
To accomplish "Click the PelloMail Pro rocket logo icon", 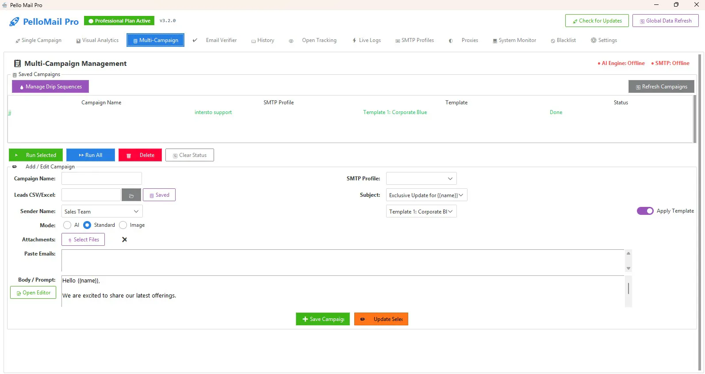I will click(x=14, y=22).
